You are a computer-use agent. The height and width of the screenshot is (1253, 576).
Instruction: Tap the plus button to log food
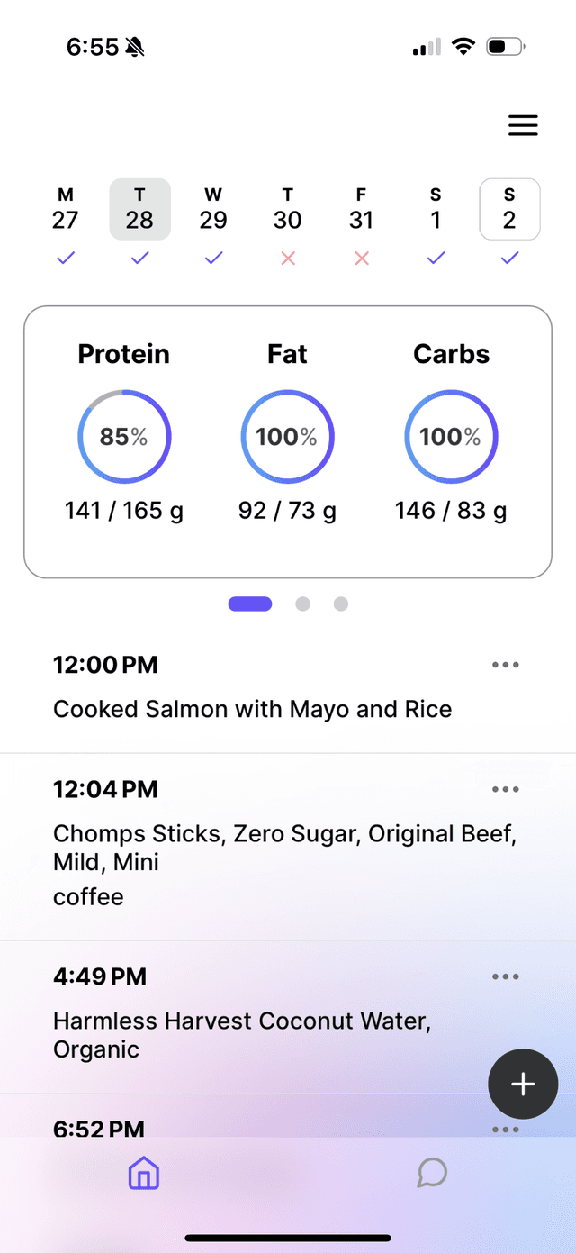coord(523,1084)
